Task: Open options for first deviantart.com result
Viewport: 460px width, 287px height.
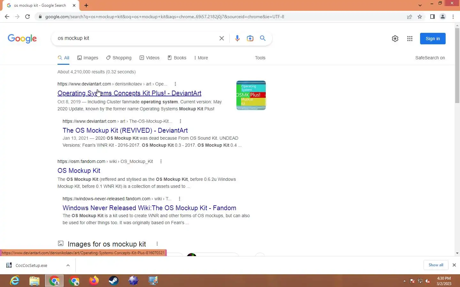Action: coord(175,84)
